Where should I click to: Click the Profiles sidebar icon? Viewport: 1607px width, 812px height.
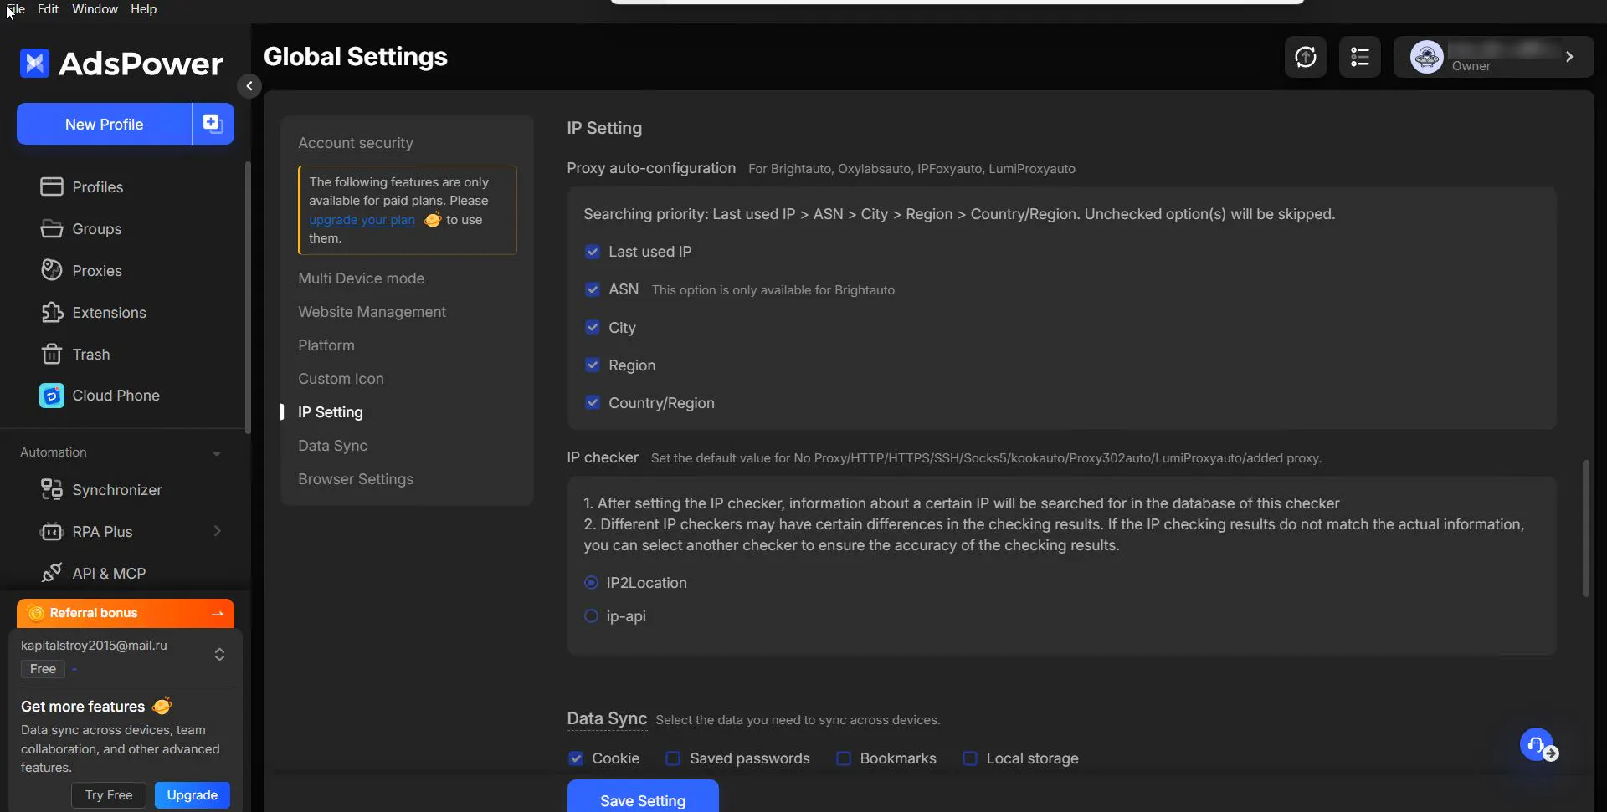pyautogui.click(x=51, y=186)
